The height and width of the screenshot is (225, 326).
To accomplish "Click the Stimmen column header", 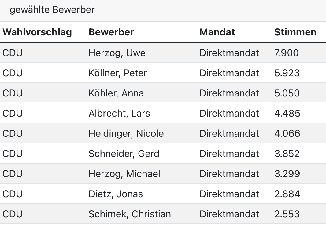I will (x=295, y=32).
